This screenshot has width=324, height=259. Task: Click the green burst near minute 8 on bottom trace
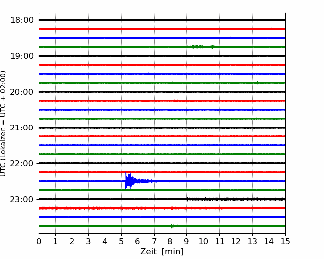pyautogui.click(x=172, y=226)
